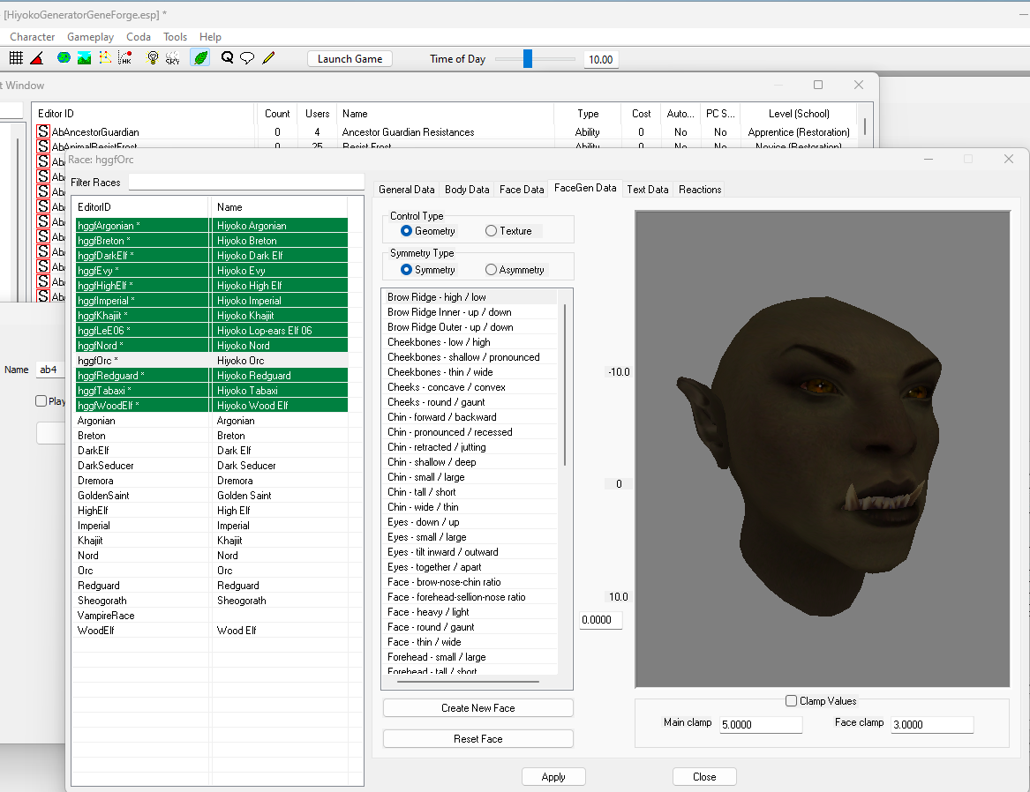Select 'Brow Ridge - high / low' morph
The image size is (1030, 792).
point(470,297)
